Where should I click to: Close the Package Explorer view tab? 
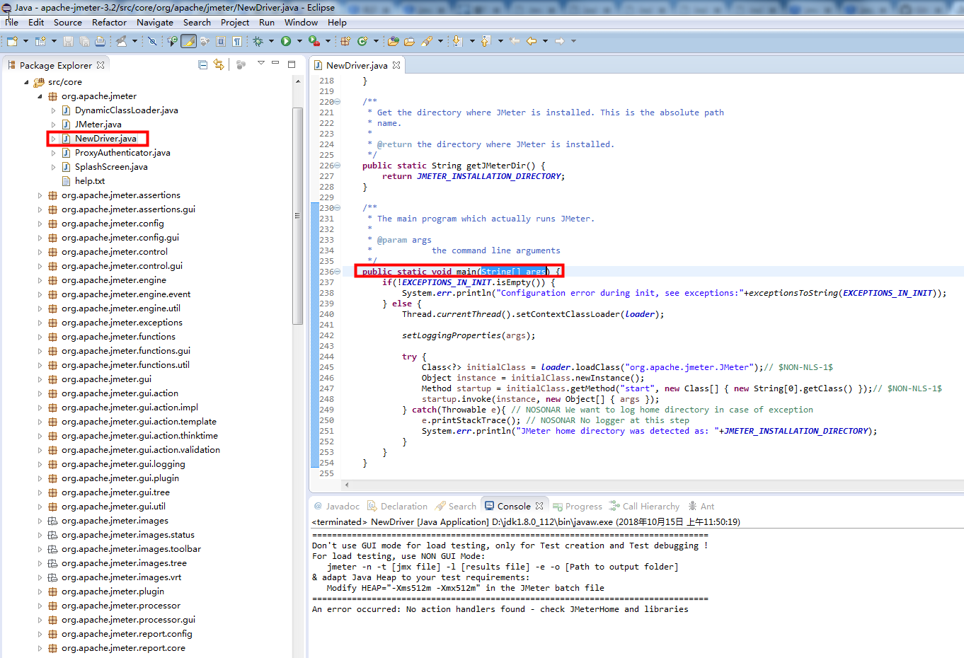point(101,65)
